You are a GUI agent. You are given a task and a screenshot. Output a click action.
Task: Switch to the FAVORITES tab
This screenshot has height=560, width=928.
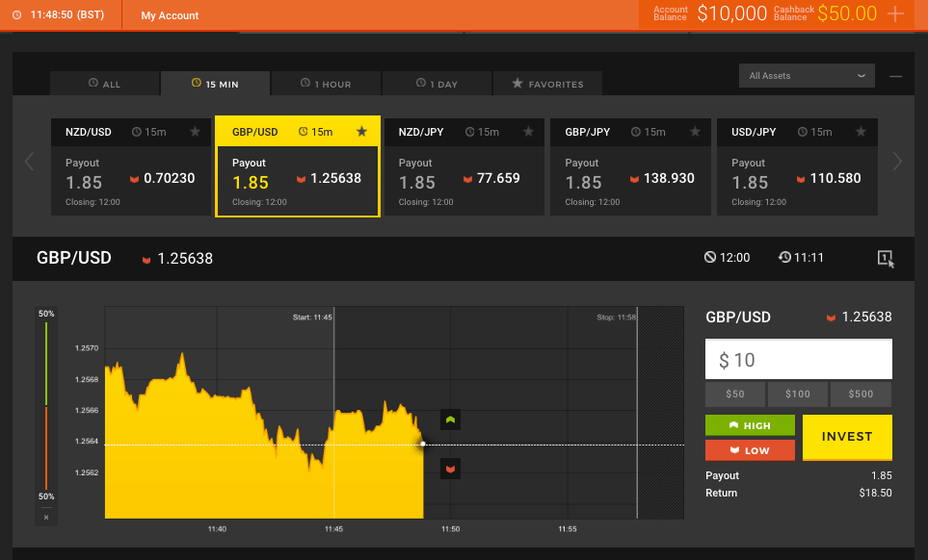click(547, 83)
